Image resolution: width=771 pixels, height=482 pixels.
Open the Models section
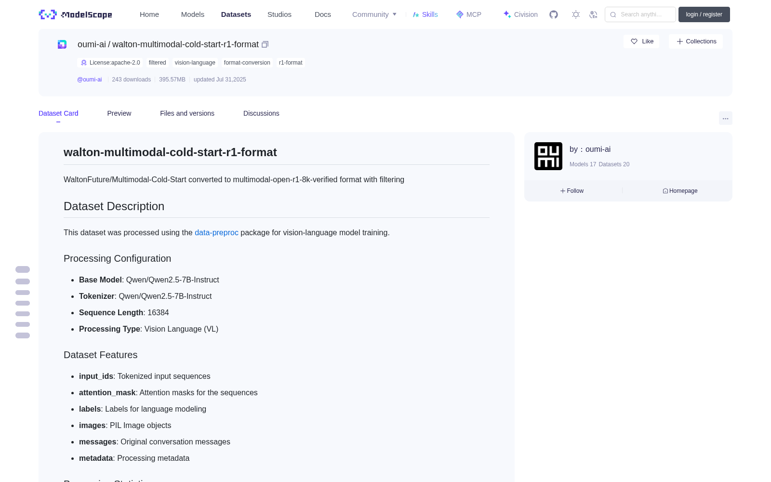193,14
